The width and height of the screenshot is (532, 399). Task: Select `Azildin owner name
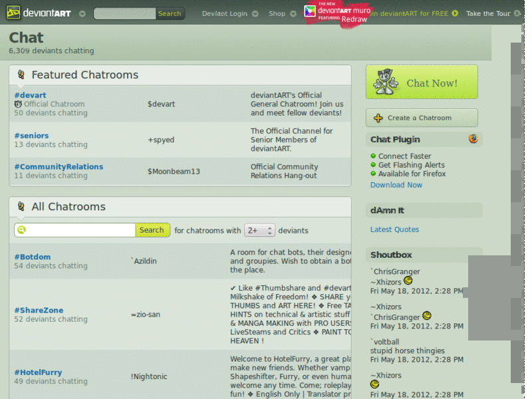coord(144,261)
